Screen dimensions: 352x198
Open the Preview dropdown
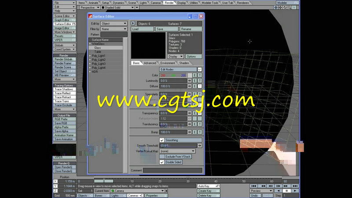tap(261, 191)
